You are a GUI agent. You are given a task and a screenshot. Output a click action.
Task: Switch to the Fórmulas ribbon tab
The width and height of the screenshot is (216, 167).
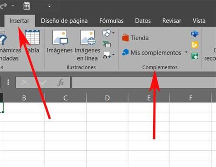point(111,21)
